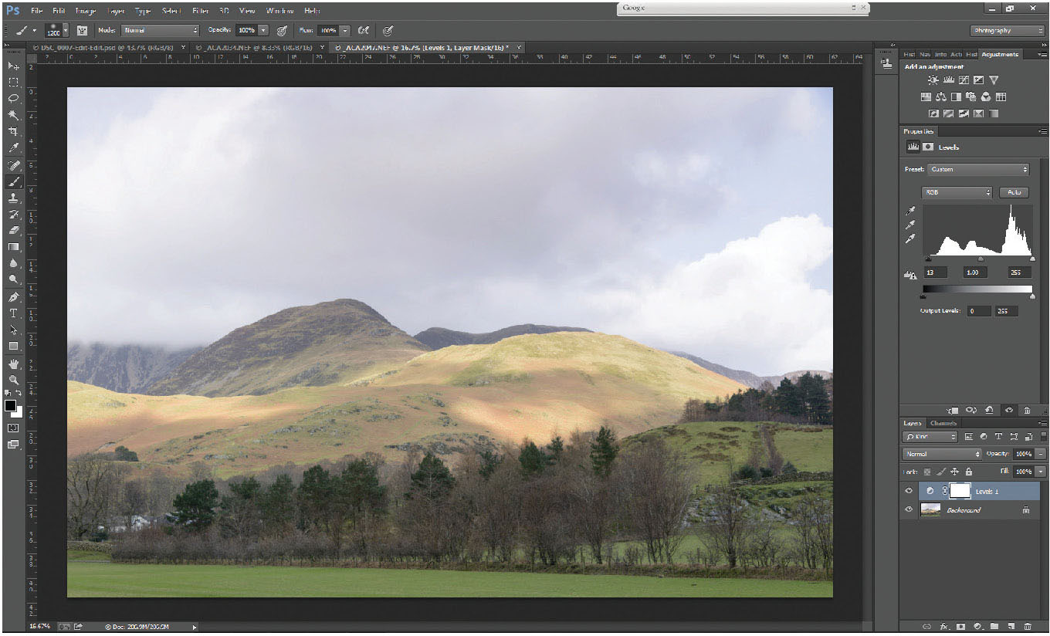This screenshot has width=1050, height=636.
Task: Click the shadow input value 13 field
Action: click(936, 272)
